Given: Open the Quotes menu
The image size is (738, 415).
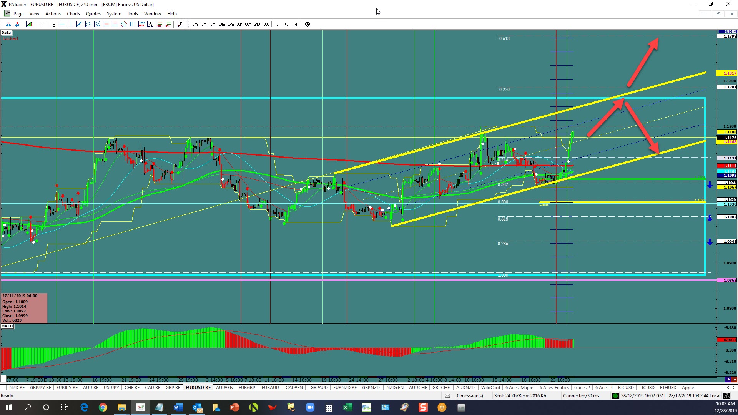Looking at the screenshot, I should pos(93,14).
